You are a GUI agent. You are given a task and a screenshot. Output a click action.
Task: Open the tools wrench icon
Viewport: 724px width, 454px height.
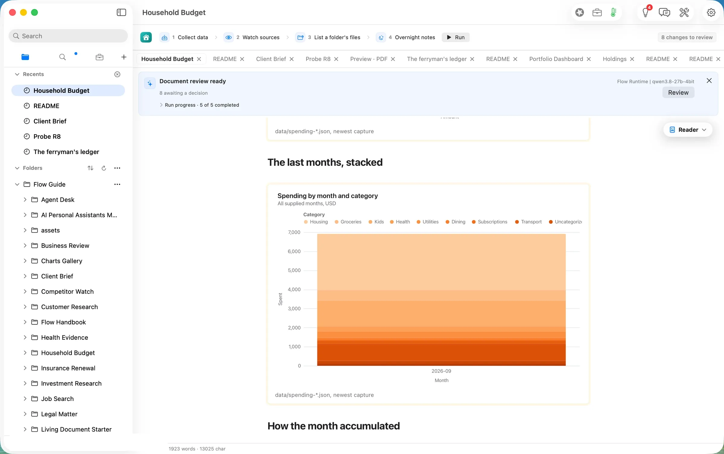point(684,12)
